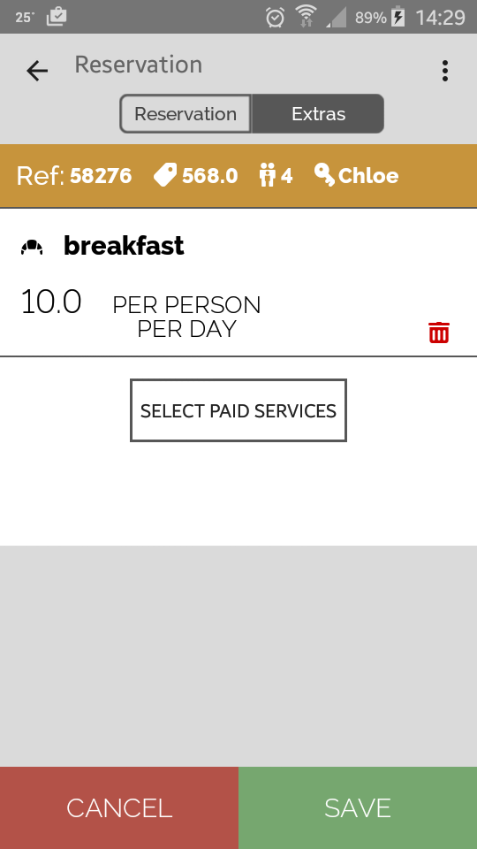The height and width of the screenshot is (849, 477).
Task: Tap the Reservation screen title
Action: click(x=139, y=65)
